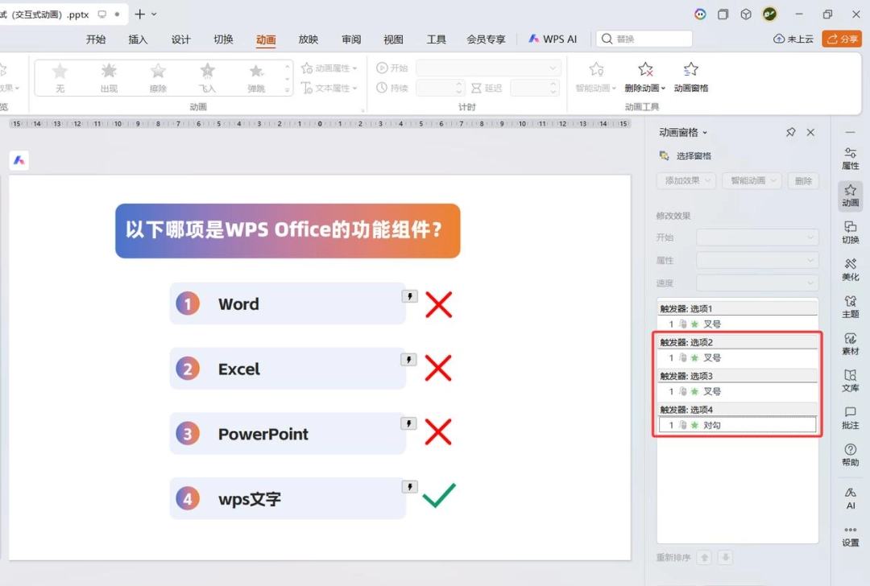Screen dimensions: 870x586
Task: Open the 主题 sidebar panel
Action: click(850, 307)
